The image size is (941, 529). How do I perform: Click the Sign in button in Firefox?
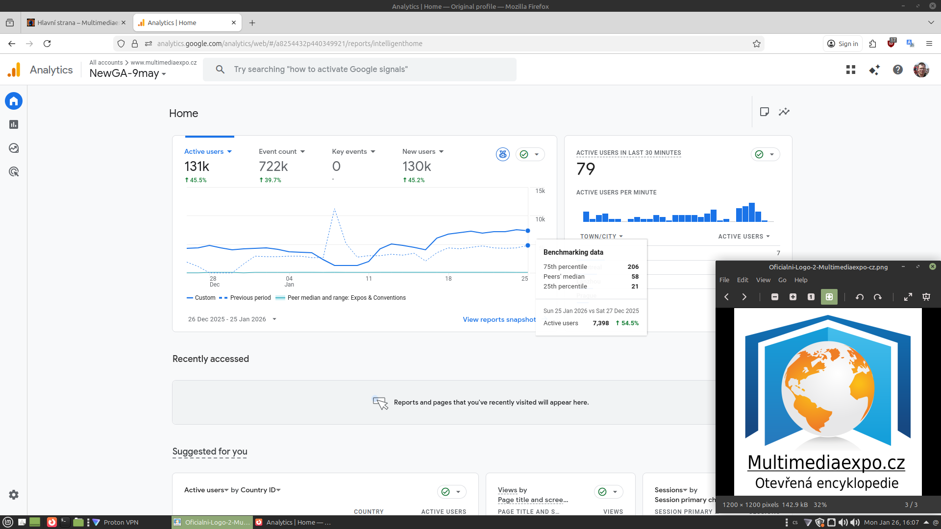coord(843,44)
